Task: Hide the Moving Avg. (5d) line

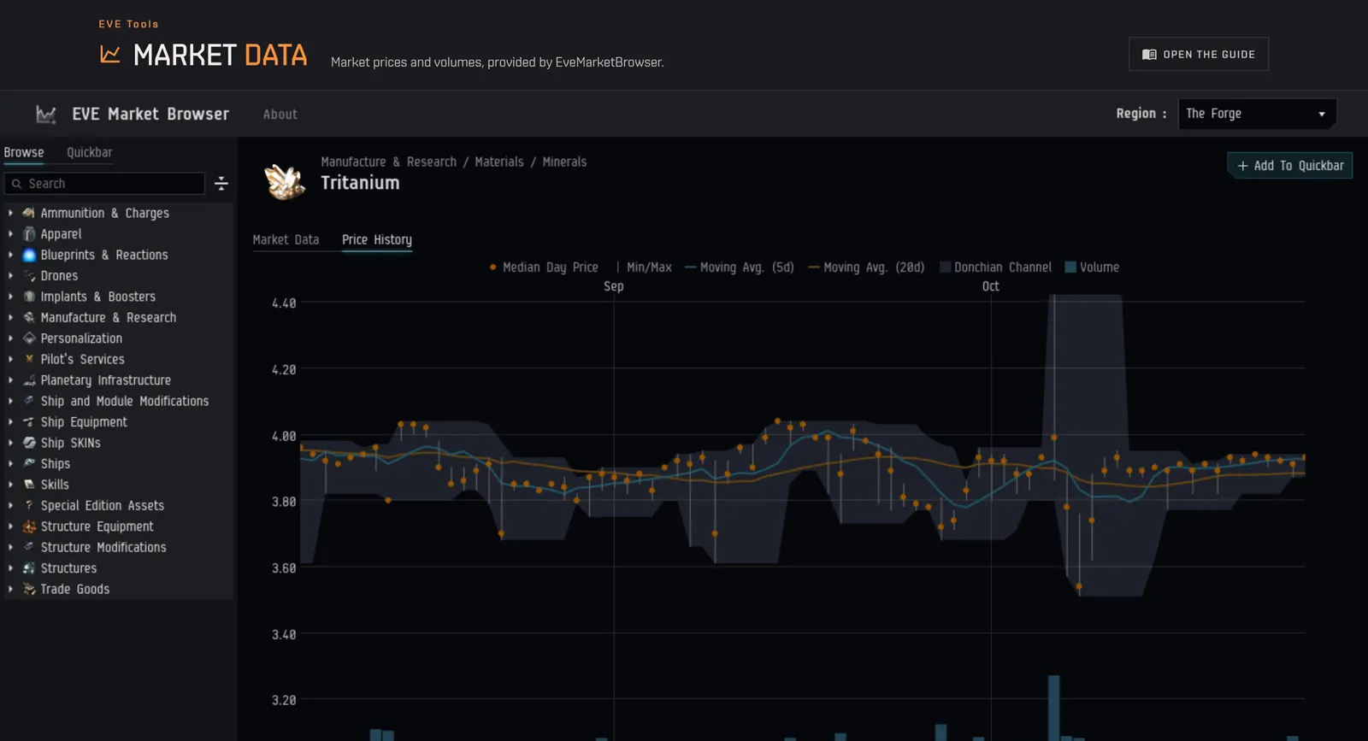Action: [740, 268]
